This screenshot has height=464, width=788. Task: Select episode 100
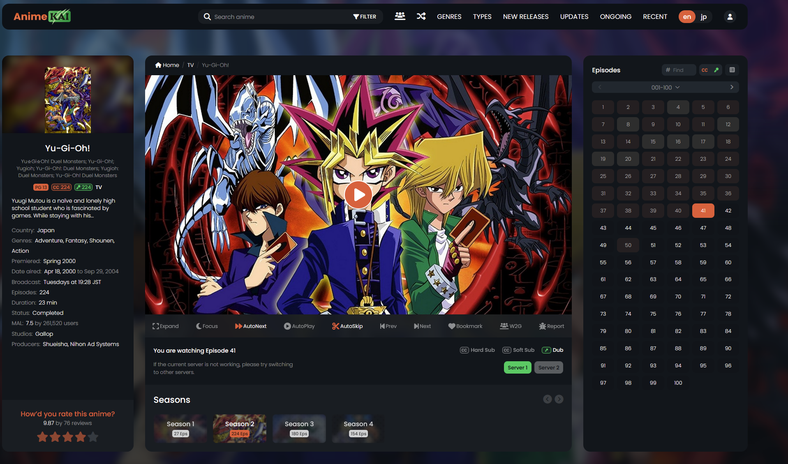pos(678,383)
